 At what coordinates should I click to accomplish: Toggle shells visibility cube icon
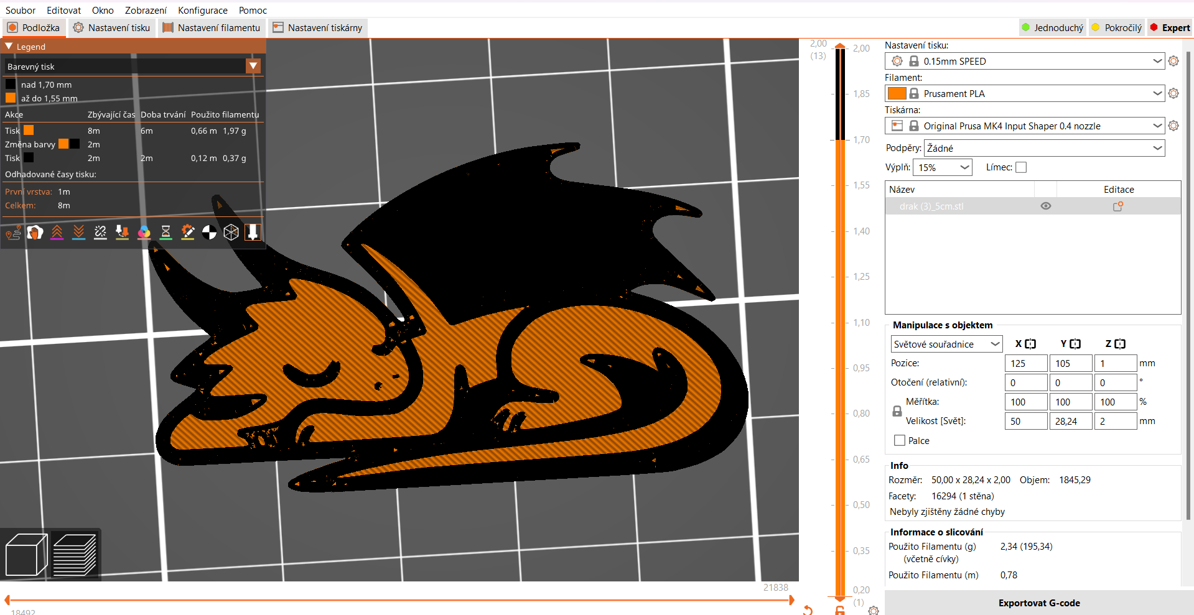231,233
